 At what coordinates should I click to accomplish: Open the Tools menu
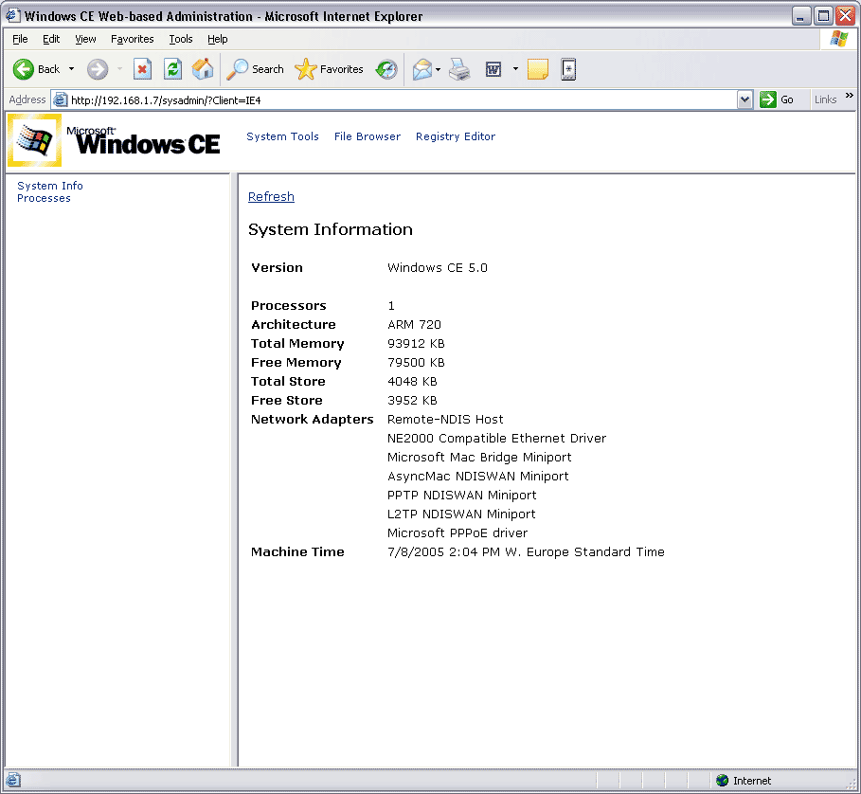click(x=181, y=39)
